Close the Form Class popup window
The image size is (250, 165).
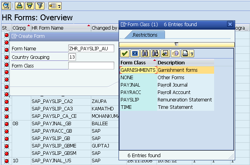(x=230, y=24)
